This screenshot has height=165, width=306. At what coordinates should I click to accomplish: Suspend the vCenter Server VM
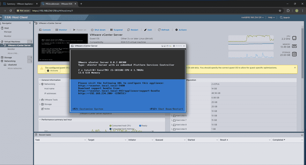pos(116,30)
